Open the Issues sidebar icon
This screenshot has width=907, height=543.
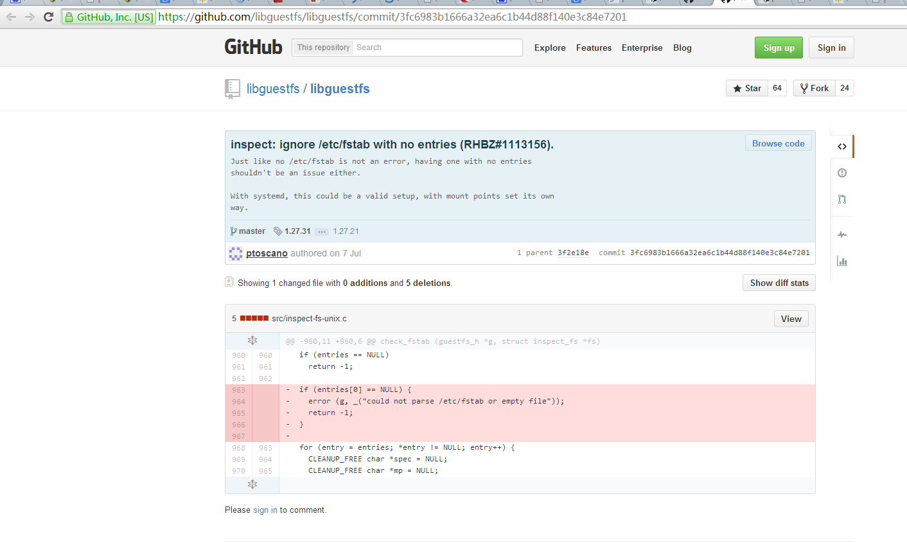click(x=842, y=173)
